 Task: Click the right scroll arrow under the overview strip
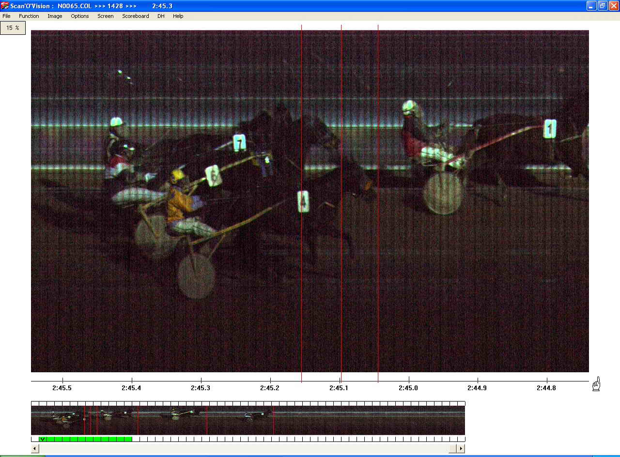461,449
